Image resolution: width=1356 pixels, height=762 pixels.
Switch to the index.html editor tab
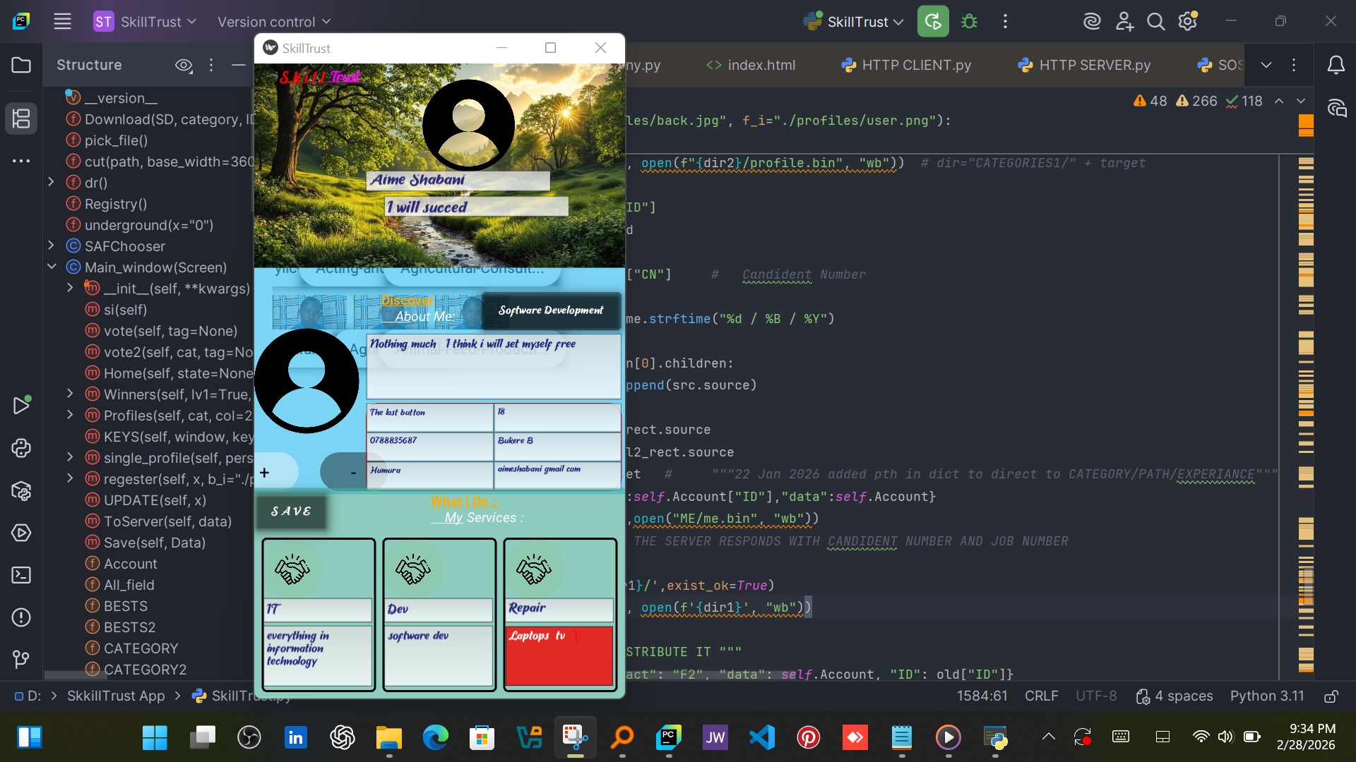tap(751, 65)
